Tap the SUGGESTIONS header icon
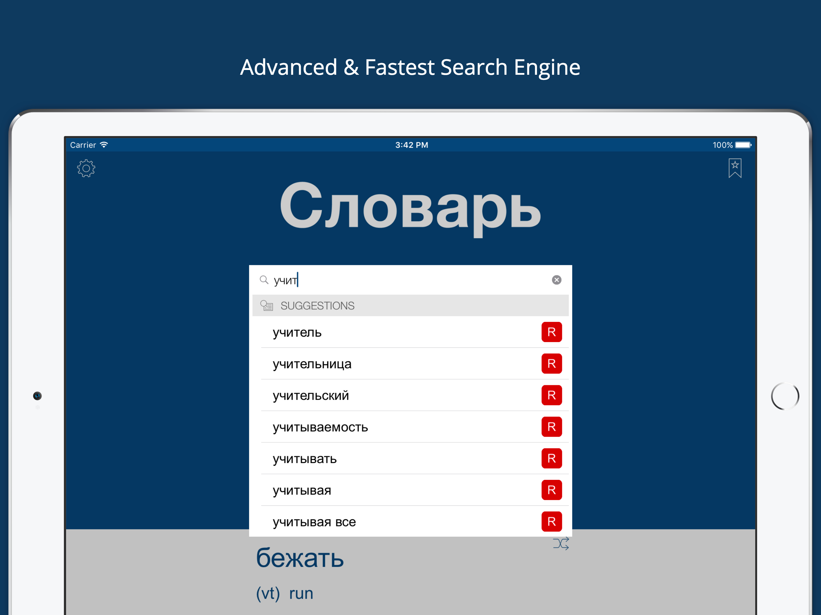 pyautogui.click(x=267, y=305)
